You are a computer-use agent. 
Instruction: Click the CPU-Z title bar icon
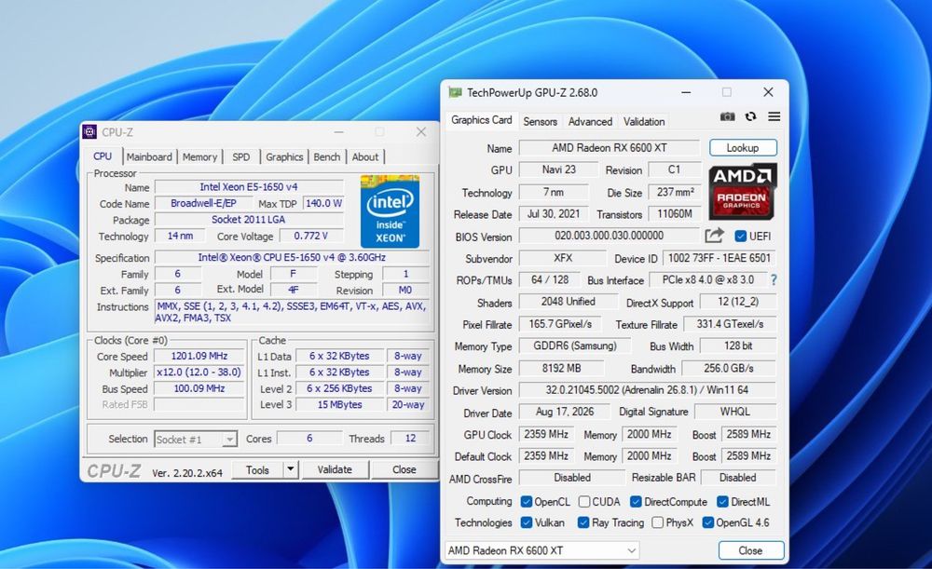click(x=89, y=132)
